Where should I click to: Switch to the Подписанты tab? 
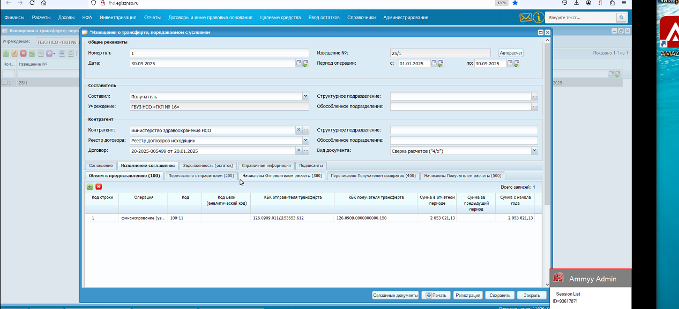(x=311, y=166)
